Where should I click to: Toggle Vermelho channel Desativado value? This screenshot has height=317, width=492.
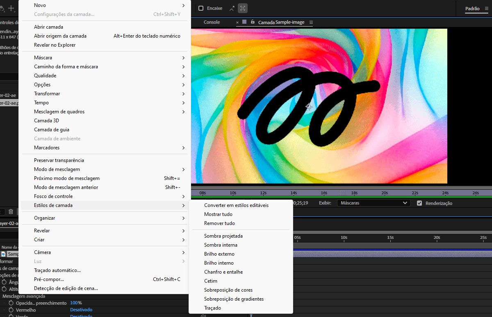(x=81, y=310)
